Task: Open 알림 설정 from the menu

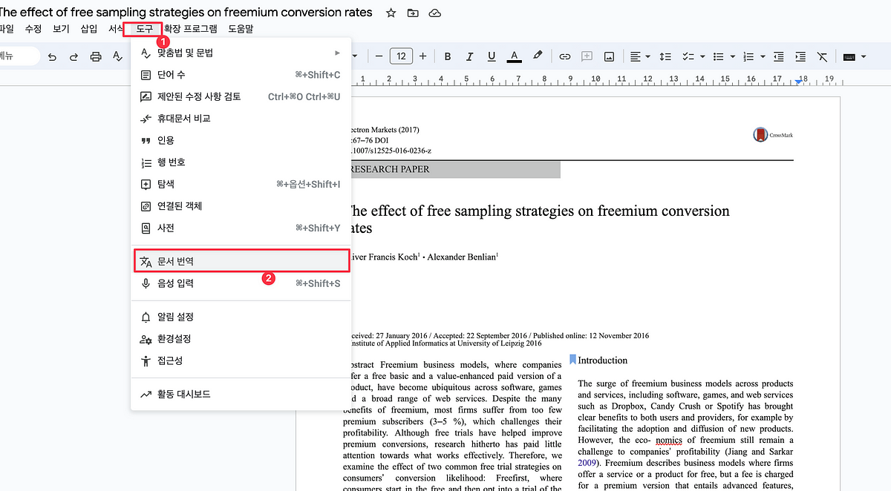Action: pyautogui.click(x=239, y=317)
